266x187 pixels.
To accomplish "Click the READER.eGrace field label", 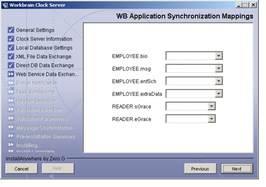I will point(131,119).
